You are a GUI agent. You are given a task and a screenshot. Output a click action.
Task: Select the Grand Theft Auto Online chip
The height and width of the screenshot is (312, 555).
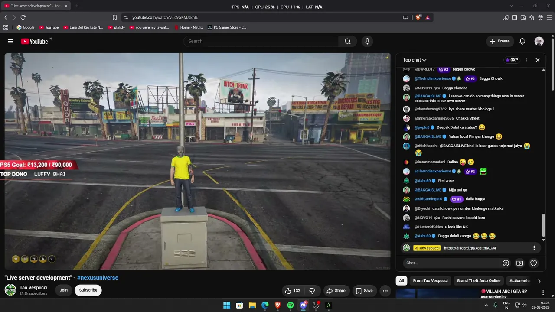479,281
